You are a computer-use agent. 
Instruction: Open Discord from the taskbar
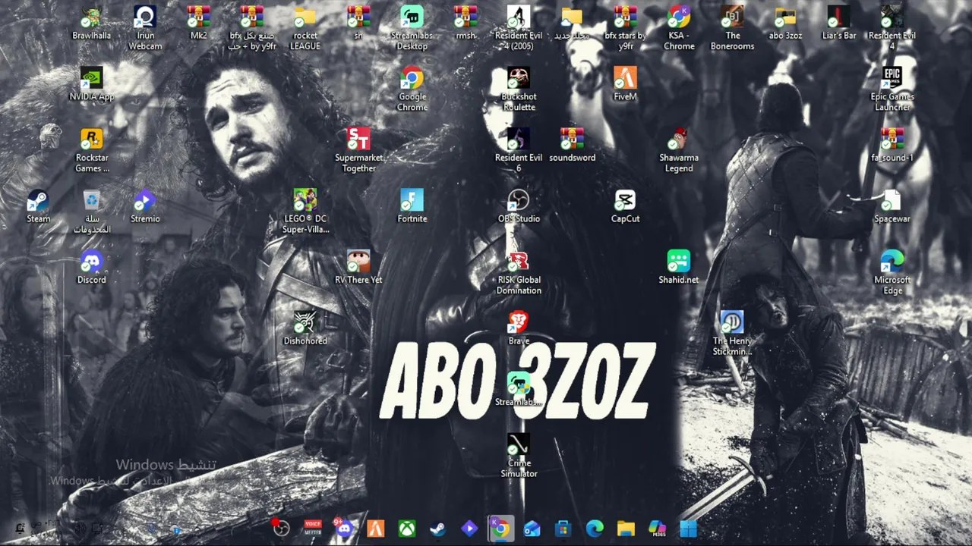click(344, 529)
